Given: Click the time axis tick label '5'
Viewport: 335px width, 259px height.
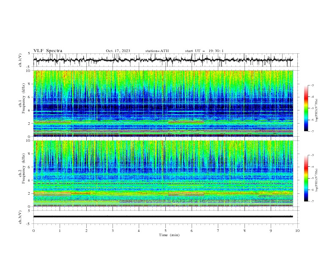Looking at the screenshot, I should click(x=165, y=231).
